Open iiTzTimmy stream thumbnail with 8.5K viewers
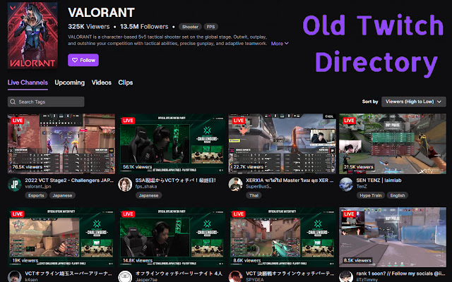This screenshot has height=282, width=452. tap(393, 237)
